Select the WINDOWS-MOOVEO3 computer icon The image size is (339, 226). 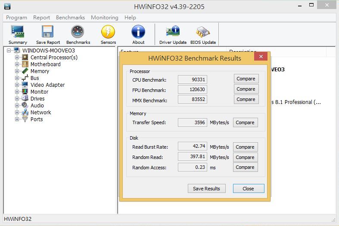(17, 50)
